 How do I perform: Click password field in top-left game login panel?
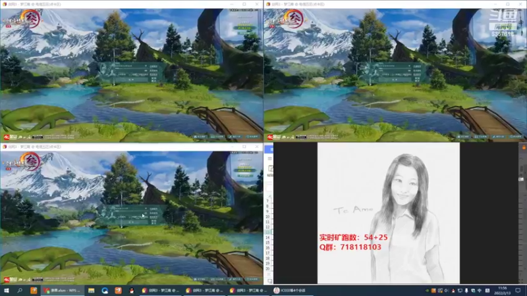coord(132,71)
